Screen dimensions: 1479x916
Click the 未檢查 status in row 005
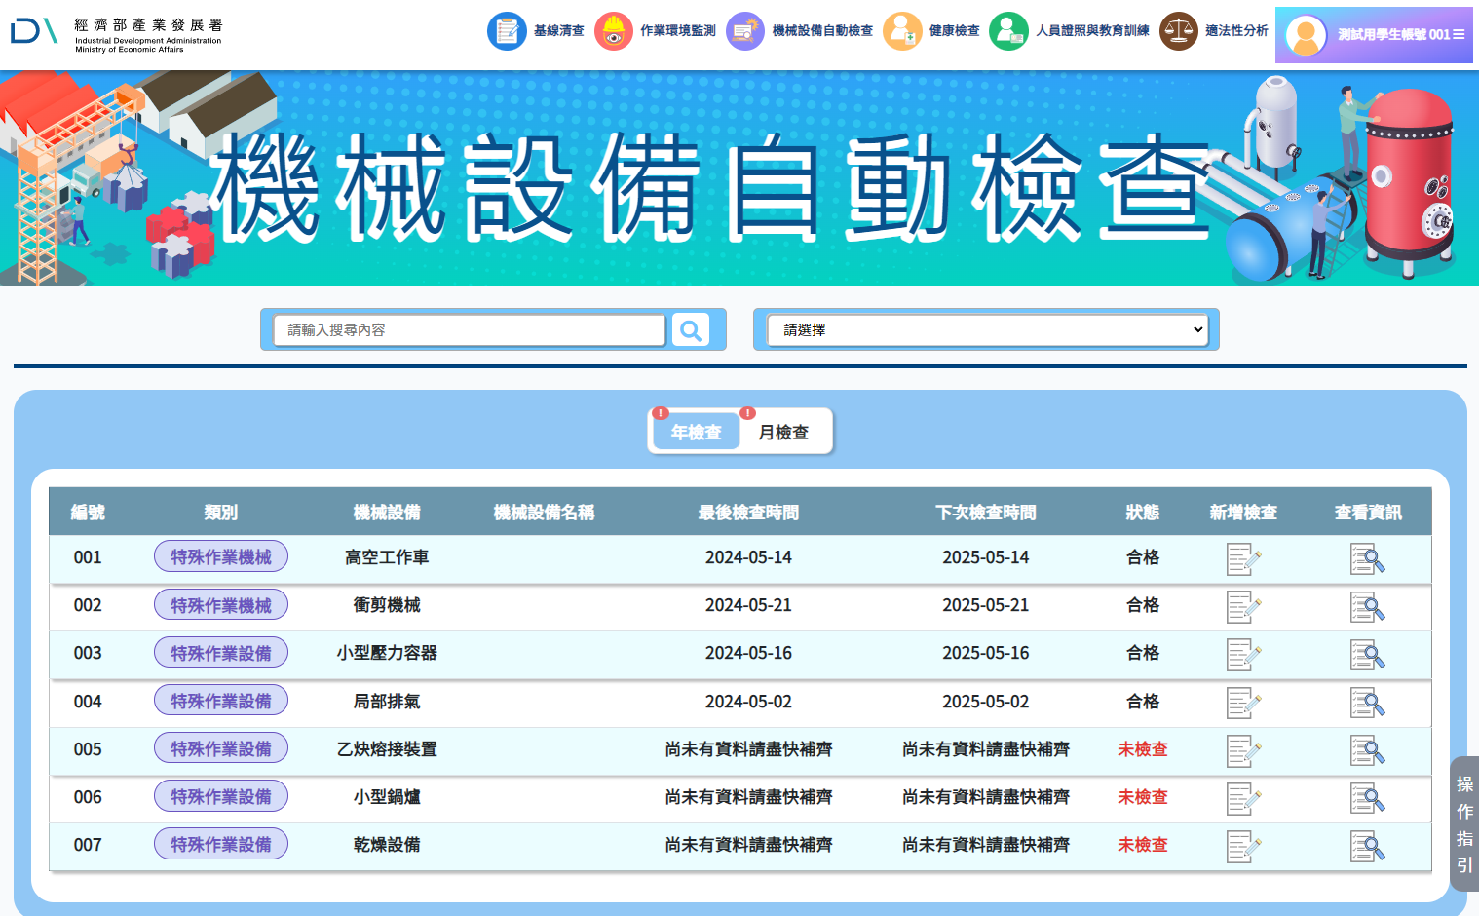point(1143,749)
